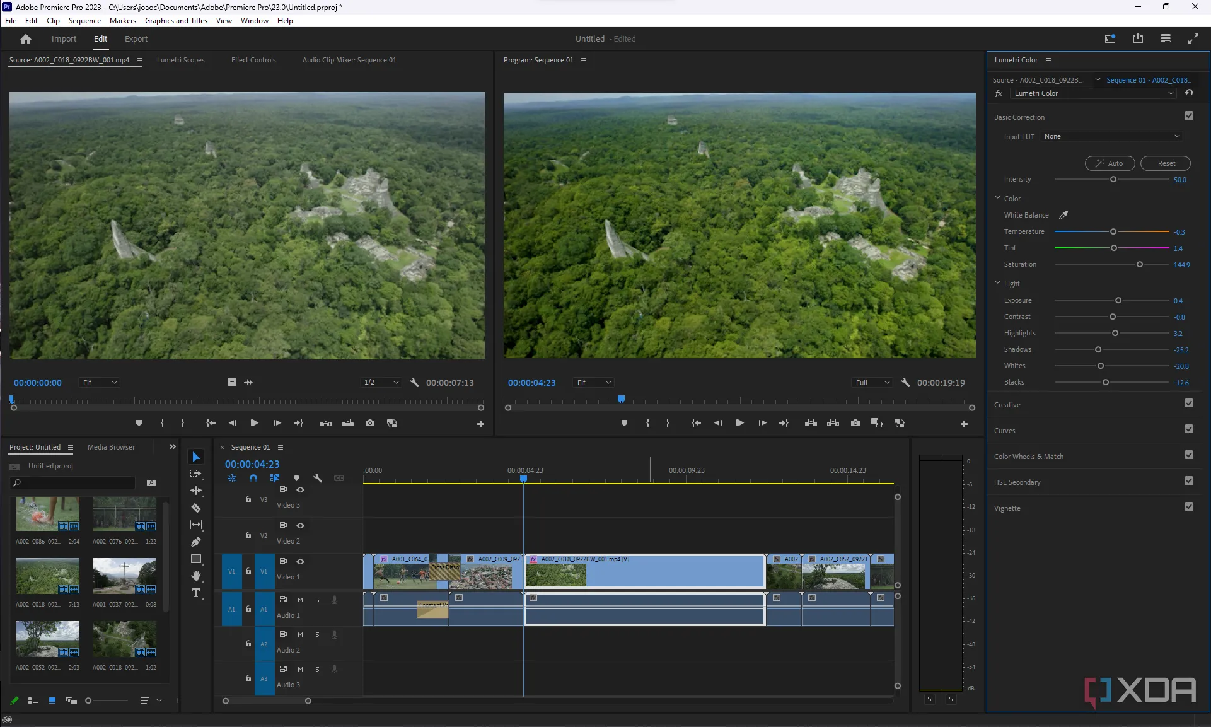Hide Video 2 track output eye

point(301,525)
